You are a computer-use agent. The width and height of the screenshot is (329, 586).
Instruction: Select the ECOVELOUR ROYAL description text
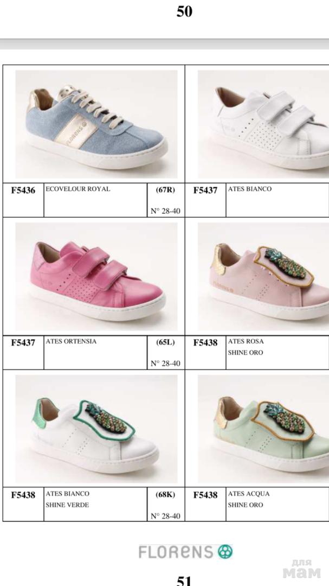point(78,189)
